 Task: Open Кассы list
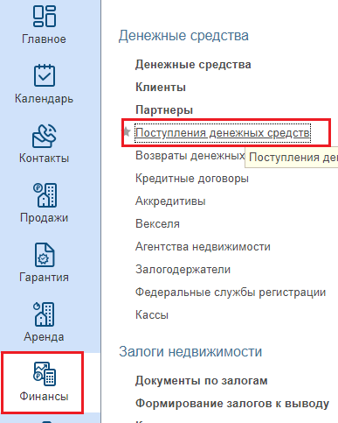click(x=152, y=315)
